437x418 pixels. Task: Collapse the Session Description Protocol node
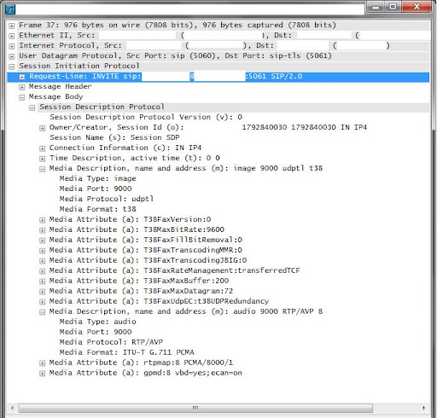click(32, 107)
